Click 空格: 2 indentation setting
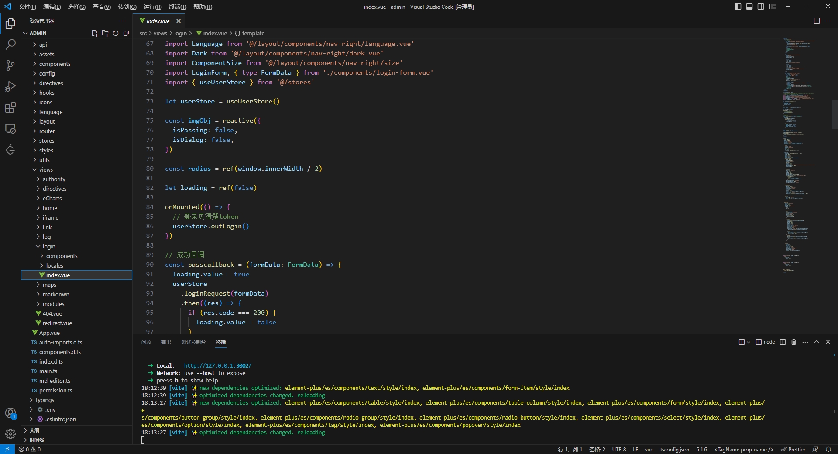 tap(597, 449)
